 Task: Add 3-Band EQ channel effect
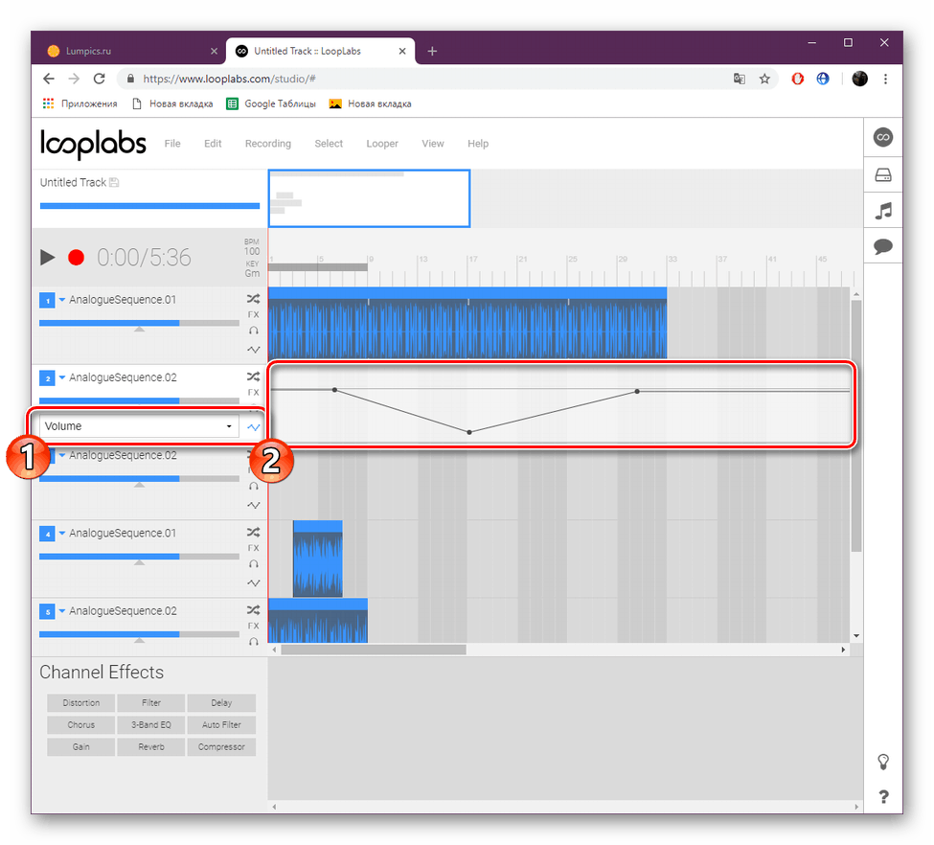(x=151, y=725)
